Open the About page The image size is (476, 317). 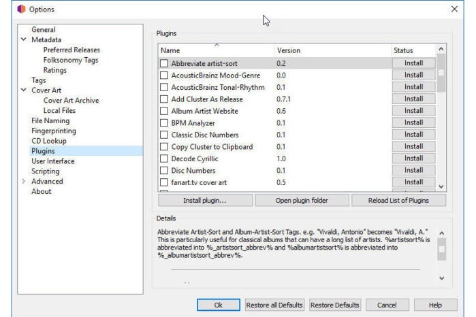[42, 191]
